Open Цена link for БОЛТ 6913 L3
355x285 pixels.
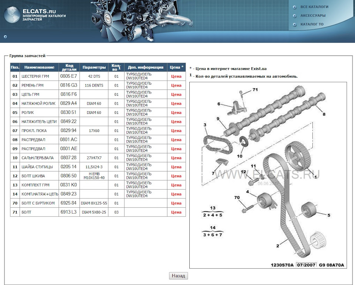[176, 212]
